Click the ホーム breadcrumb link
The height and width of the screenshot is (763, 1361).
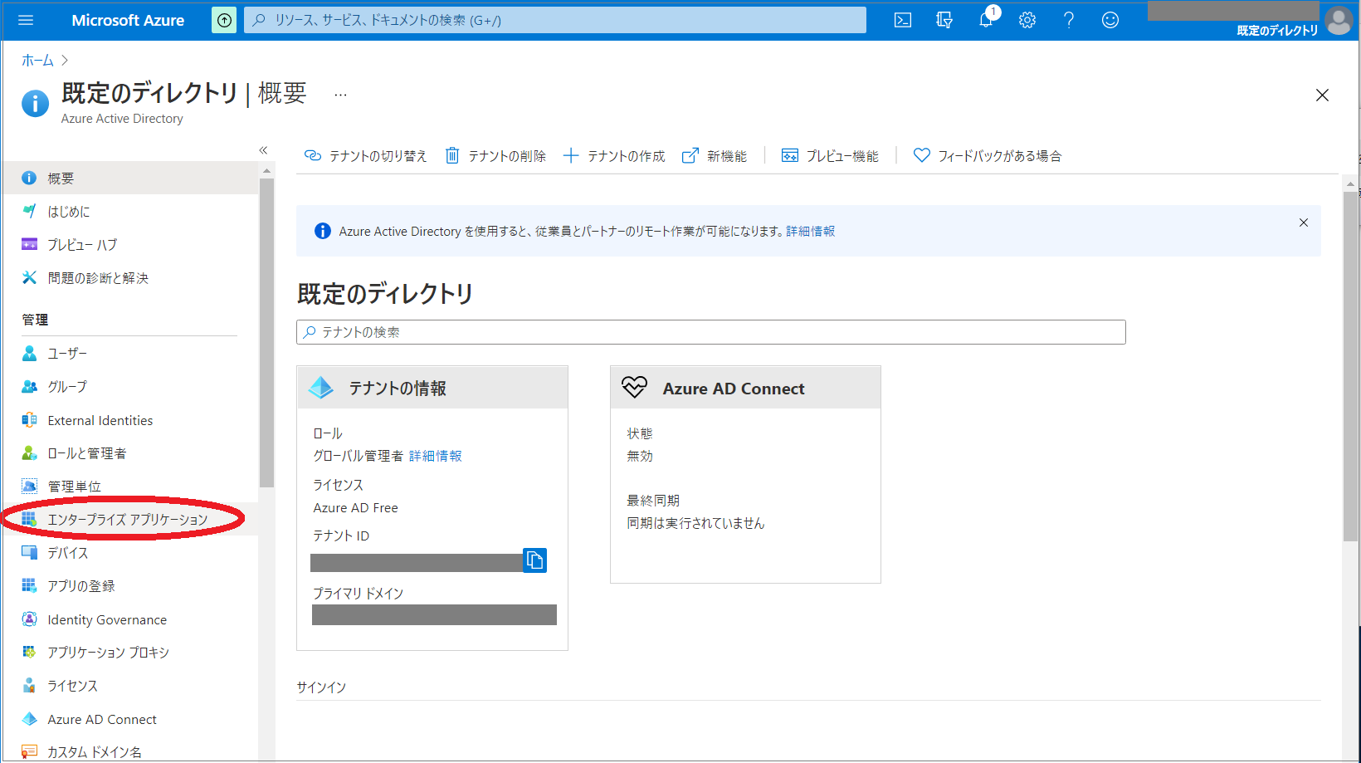[37, 61]
